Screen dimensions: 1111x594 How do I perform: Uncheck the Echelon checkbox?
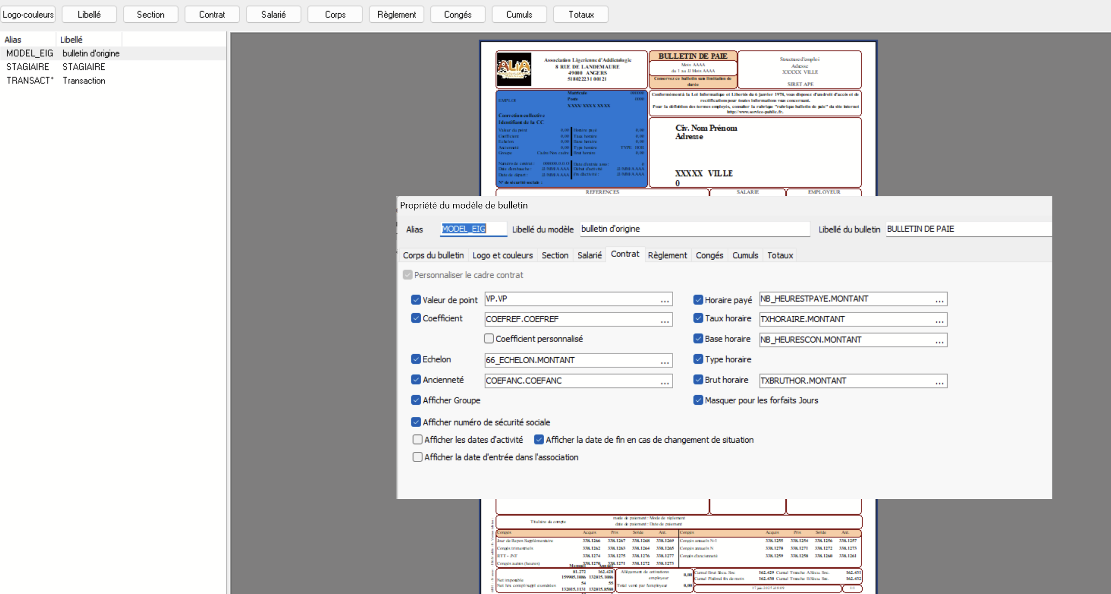pyautogui.click(x=416, y=359)
